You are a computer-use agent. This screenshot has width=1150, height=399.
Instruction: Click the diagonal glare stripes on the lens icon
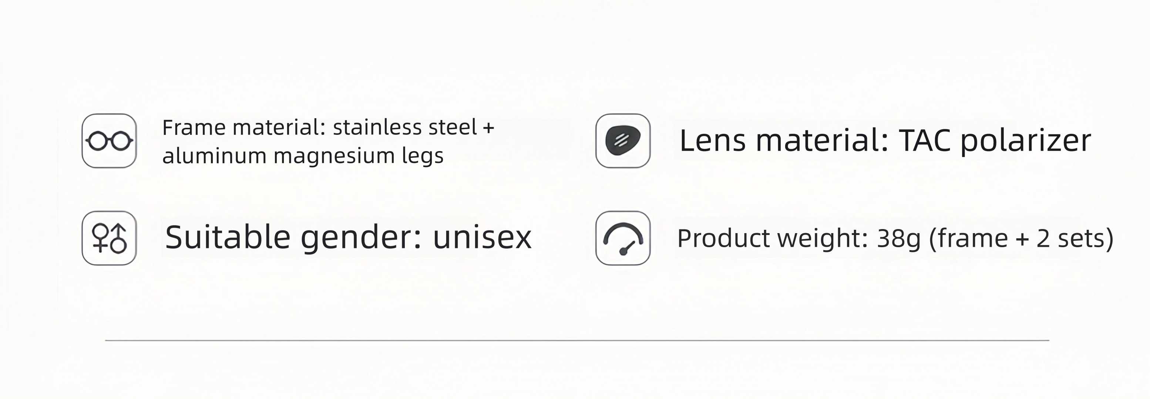click(x=621, y=141)
